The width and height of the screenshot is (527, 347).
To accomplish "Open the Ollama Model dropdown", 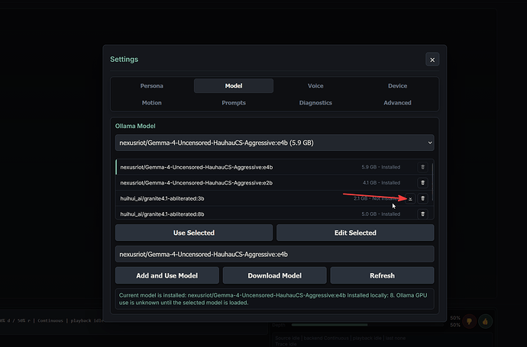I will 275,143.
